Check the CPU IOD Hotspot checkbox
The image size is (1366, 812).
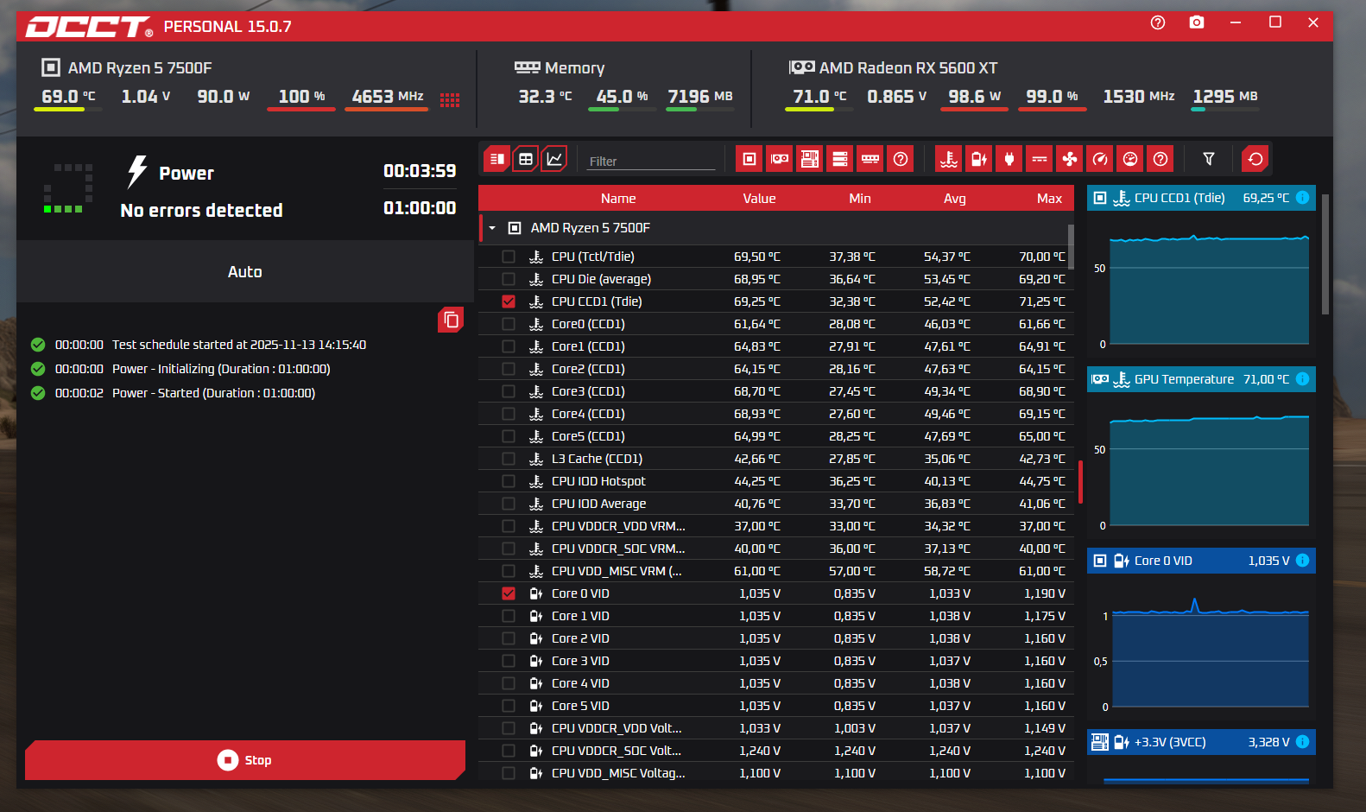pyautogui.click(x=509, y=481)
